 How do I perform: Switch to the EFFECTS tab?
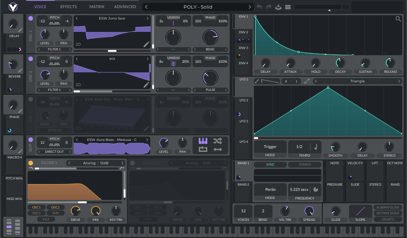click(68, 7)
